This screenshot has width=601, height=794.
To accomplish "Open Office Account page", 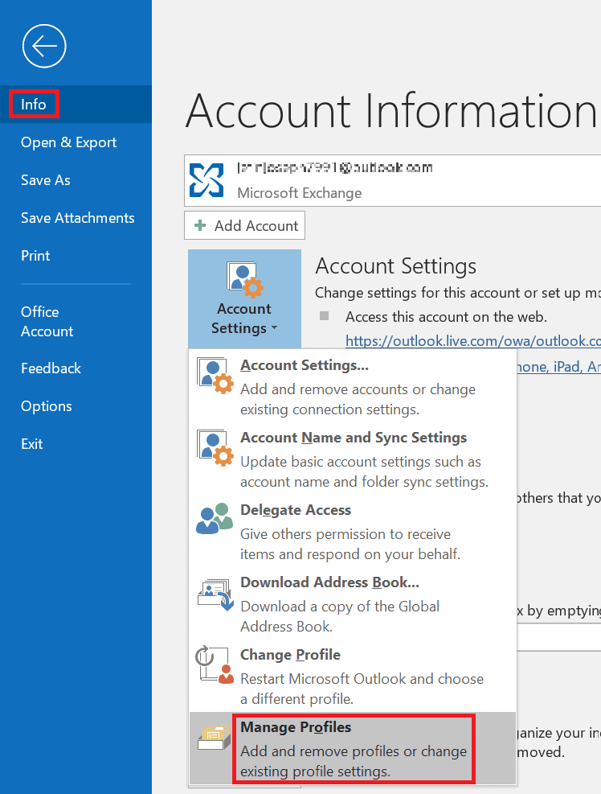I will pos(47,322).
